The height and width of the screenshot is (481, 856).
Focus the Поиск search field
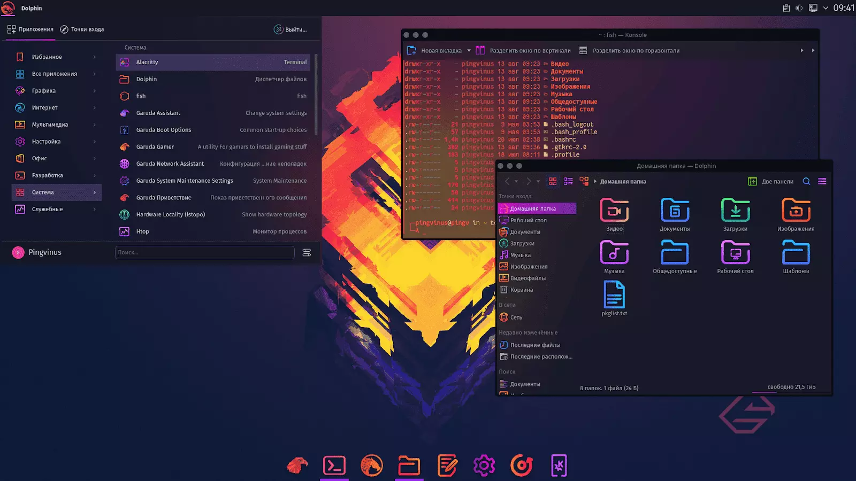click(205, 252)
